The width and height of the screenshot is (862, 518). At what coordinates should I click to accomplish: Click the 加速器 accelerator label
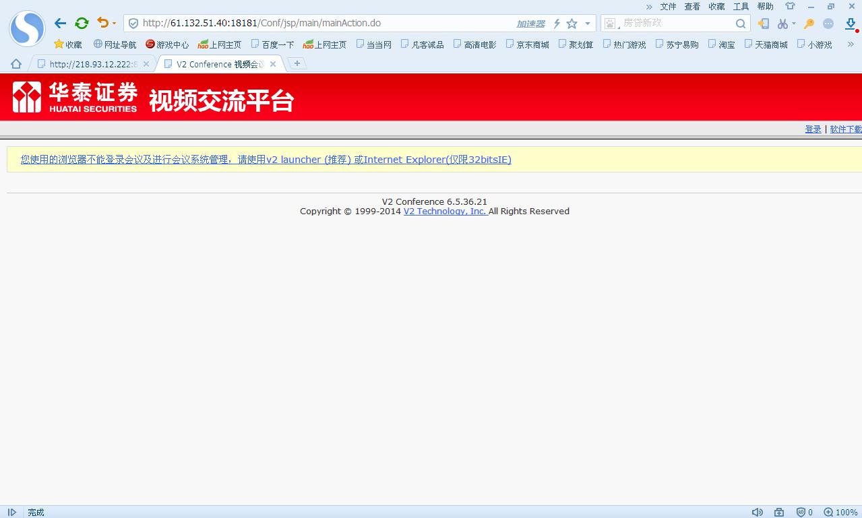click(530, 24)
